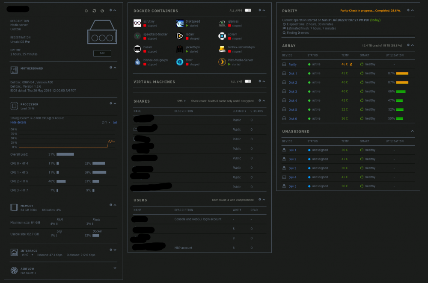
Task: Click the MBP account description
Action: (x=183, y=248)
